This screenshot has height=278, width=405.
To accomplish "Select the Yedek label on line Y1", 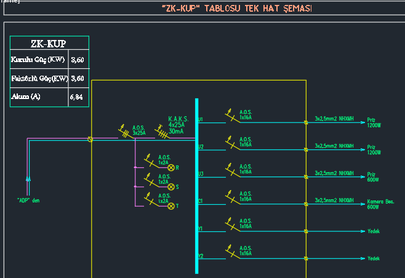I will 374,231.
